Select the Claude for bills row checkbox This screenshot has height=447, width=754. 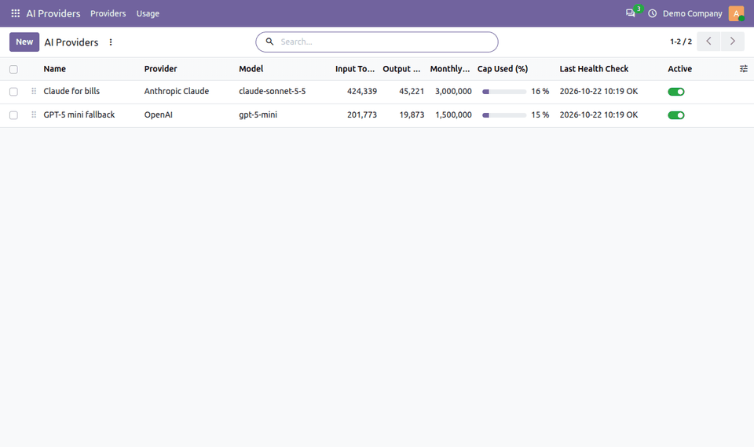13,92
